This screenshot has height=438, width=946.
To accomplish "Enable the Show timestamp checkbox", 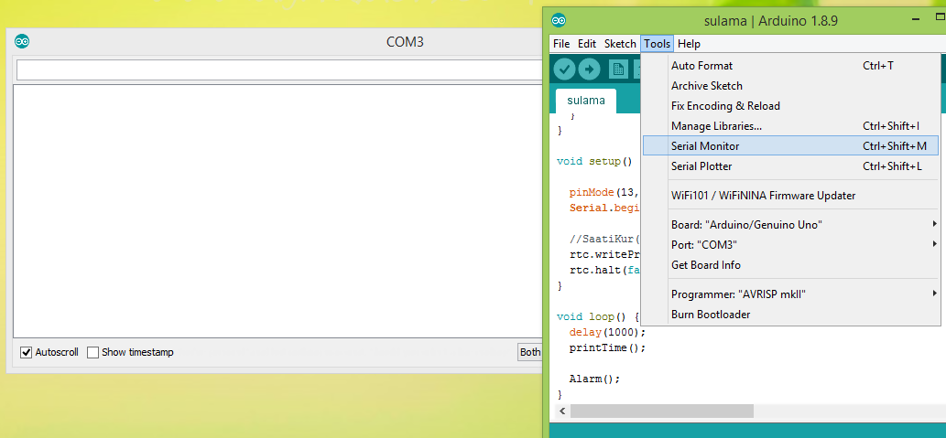I will tap(92, 352).
